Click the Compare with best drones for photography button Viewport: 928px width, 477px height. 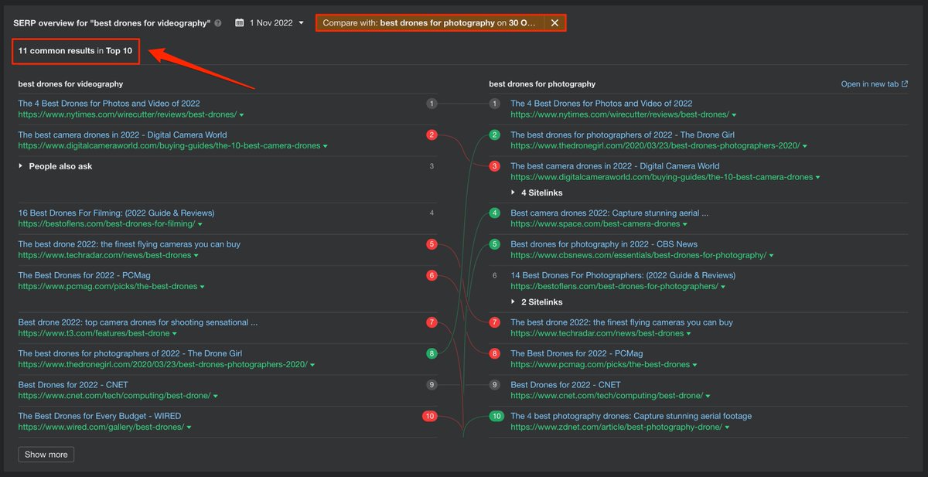429,23
